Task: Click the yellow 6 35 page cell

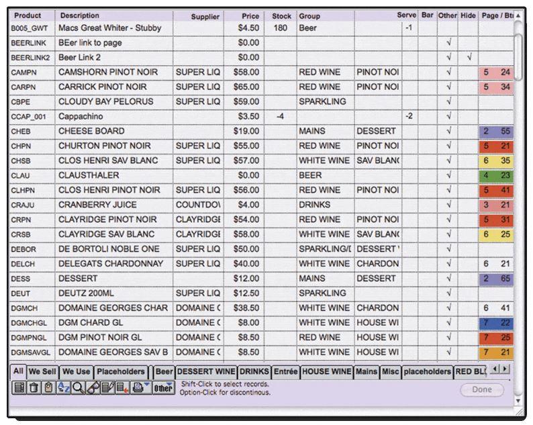Action: tap(496, 160)
